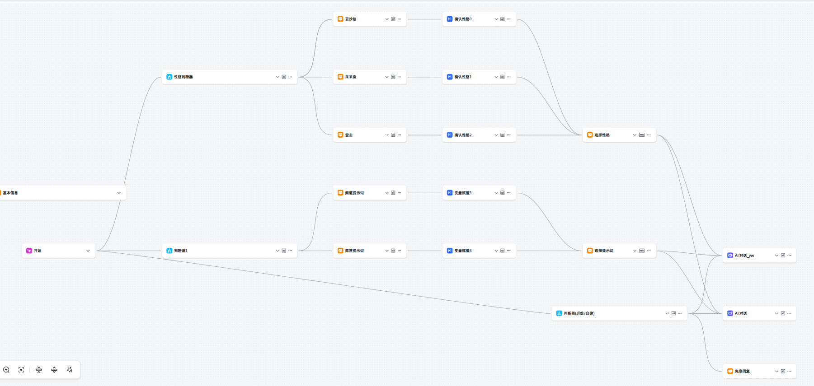
Task: Expand the AI 对话_yw node chevron
Action: coord(776,256)
